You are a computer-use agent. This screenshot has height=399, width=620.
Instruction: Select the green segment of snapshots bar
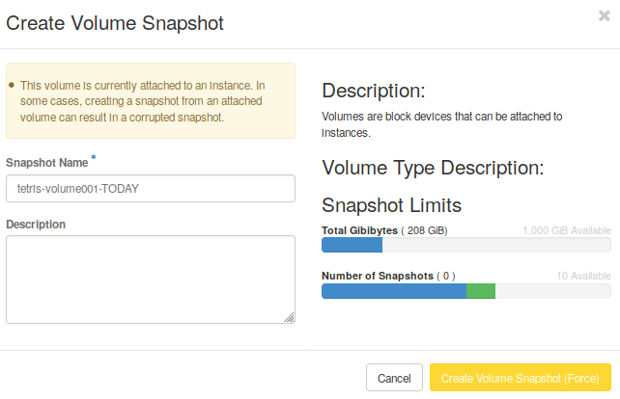481,291
